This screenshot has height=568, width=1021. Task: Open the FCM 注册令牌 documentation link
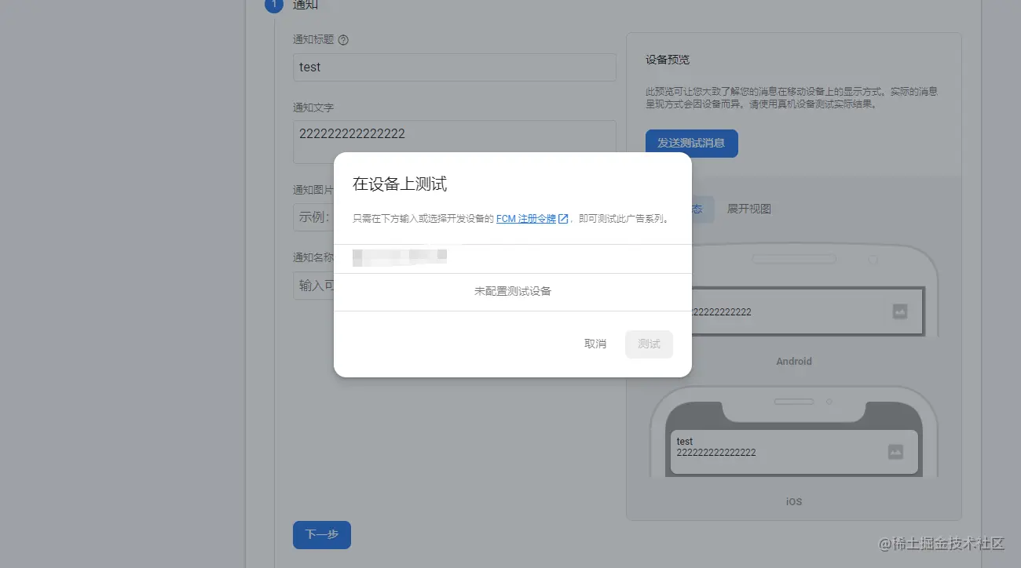point(525,219)
